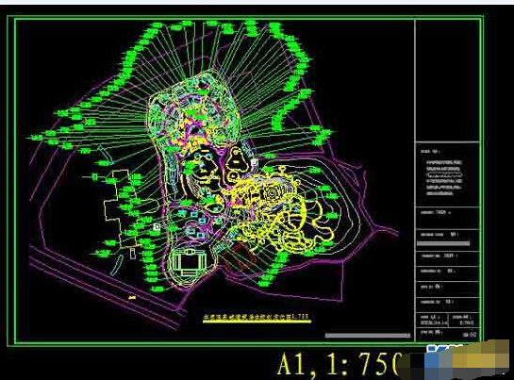The image size is (514, 380).
Task: Select the leftmost green annotation label
Action: [x=37, y=138]
